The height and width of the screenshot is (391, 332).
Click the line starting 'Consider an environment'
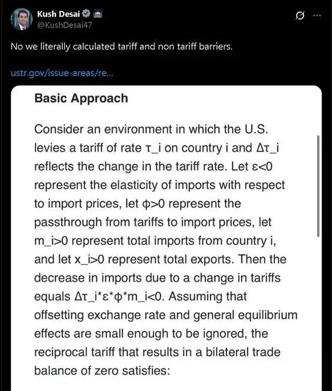151,129
